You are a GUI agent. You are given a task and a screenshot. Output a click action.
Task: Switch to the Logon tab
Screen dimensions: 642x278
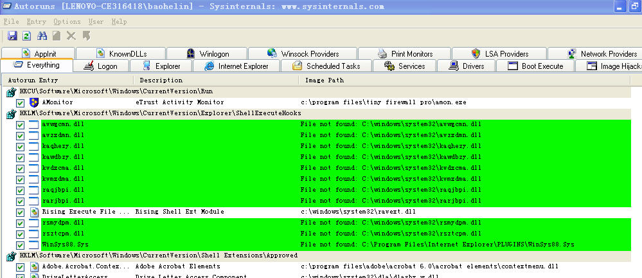pyautogui.click(x=101, y=66)
